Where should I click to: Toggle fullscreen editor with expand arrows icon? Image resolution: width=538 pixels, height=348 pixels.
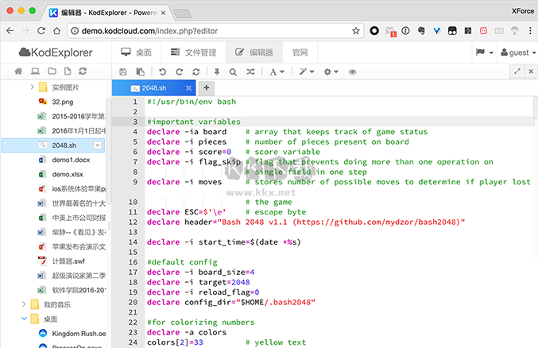click(517, 72)
